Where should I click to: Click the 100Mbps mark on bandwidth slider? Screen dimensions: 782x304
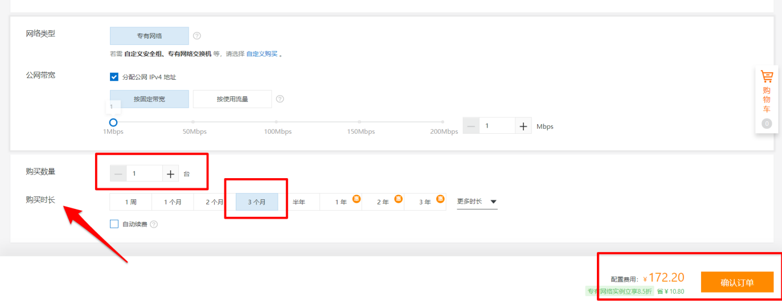click(277, 122)
